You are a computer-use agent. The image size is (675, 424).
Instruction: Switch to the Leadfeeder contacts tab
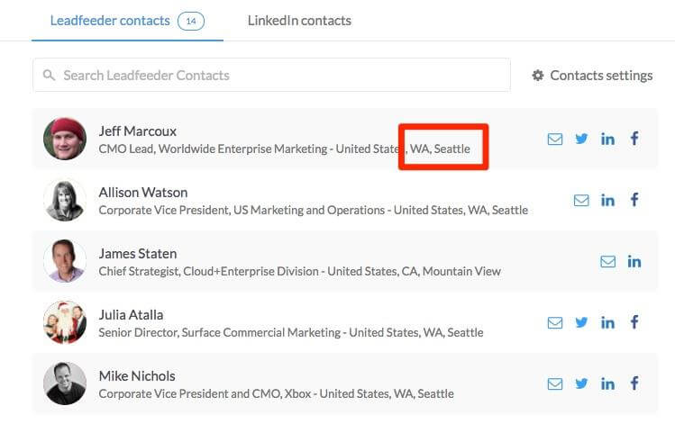pyautogui.click(x=110, y=20)
